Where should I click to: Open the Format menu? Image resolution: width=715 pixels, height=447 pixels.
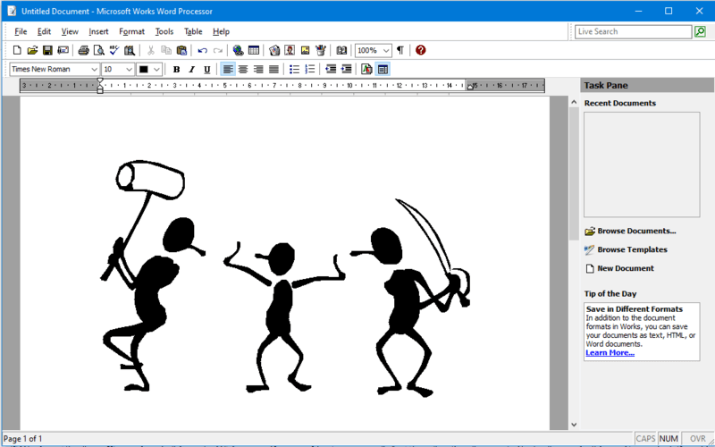(x=131, y=31)
